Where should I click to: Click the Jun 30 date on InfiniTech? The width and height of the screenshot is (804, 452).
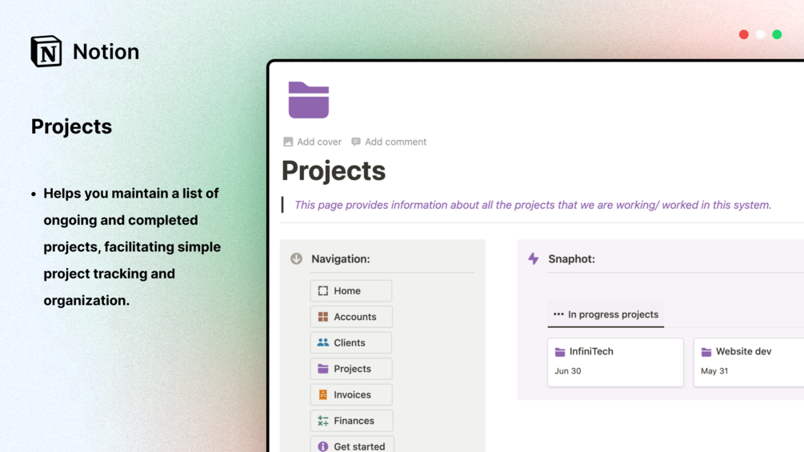[568, 371]
